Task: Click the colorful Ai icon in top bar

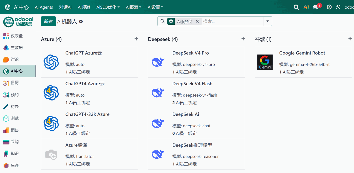Action: [x=306, y=7]
